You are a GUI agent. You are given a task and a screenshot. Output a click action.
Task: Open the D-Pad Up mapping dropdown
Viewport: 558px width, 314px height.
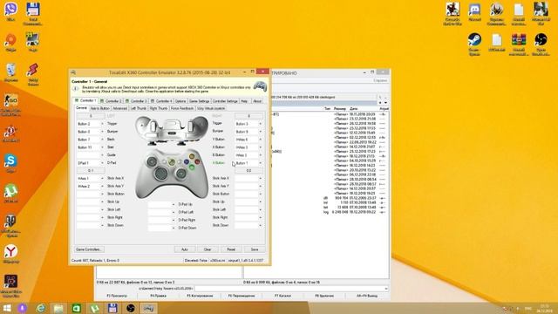coord(174,204)
